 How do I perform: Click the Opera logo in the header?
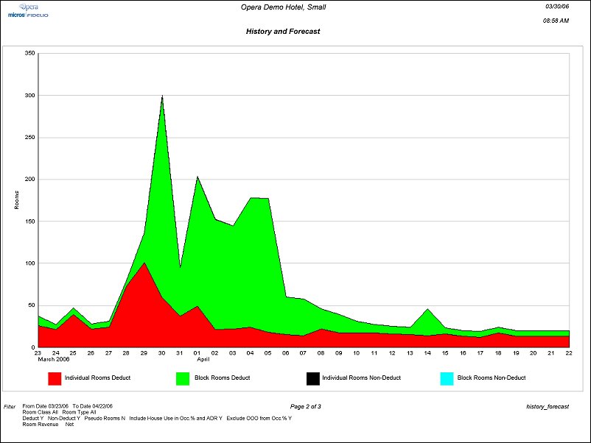[x=28, y=6]
